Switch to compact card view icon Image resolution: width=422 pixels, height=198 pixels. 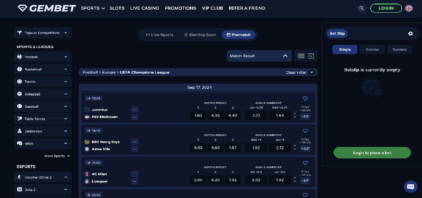[311, 56]
